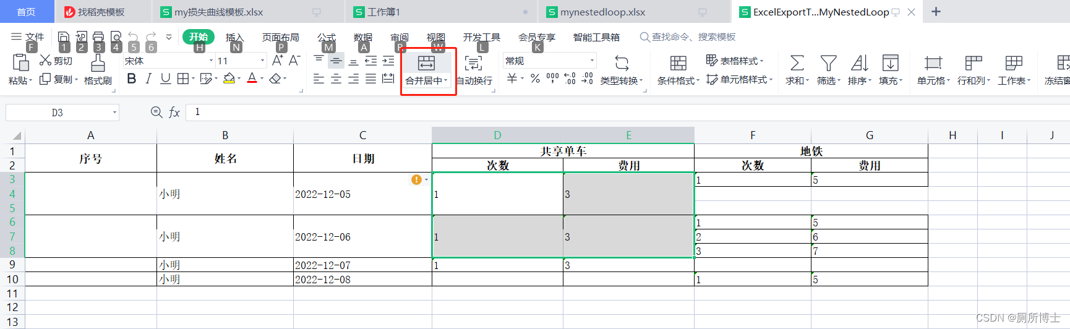Open the Type Conversion (类型转换) dropdown
Image resolution: width=1070 pixels, height=329 pixels.
(x=622, y=70)
